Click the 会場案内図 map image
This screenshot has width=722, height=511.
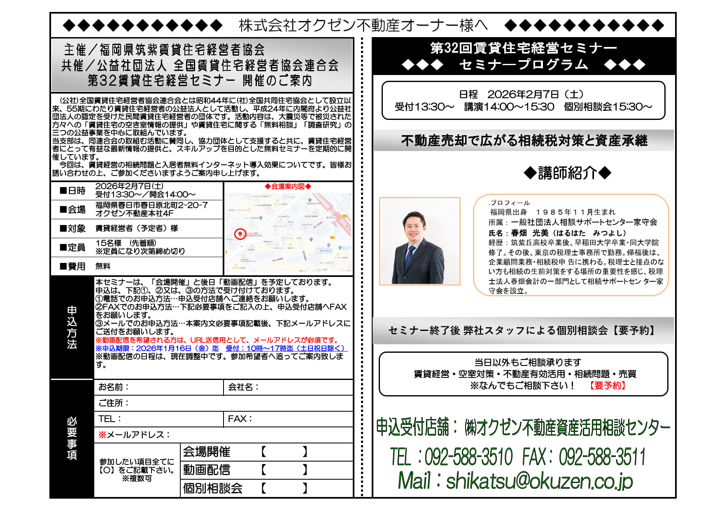[288, 233]
